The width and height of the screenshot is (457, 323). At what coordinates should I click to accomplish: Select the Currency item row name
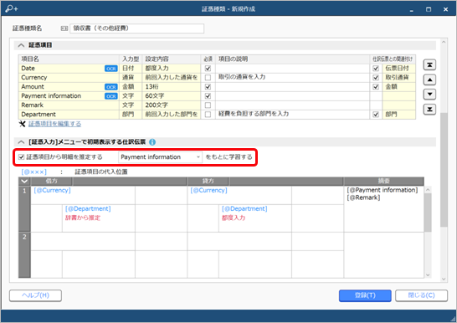(34, 78)
